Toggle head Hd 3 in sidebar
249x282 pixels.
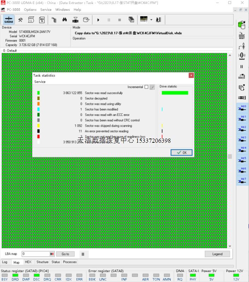click(242, 139)
